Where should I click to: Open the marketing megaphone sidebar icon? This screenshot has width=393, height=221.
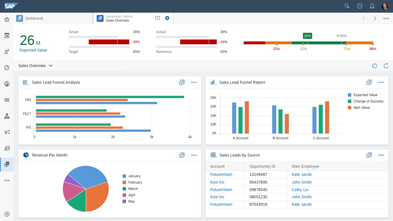click(7, 132)
